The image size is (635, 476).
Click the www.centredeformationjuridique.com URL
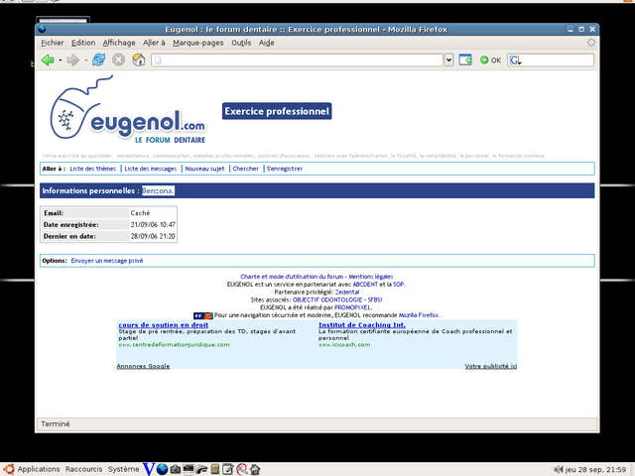pyautogui.click(x=174, y=345)
